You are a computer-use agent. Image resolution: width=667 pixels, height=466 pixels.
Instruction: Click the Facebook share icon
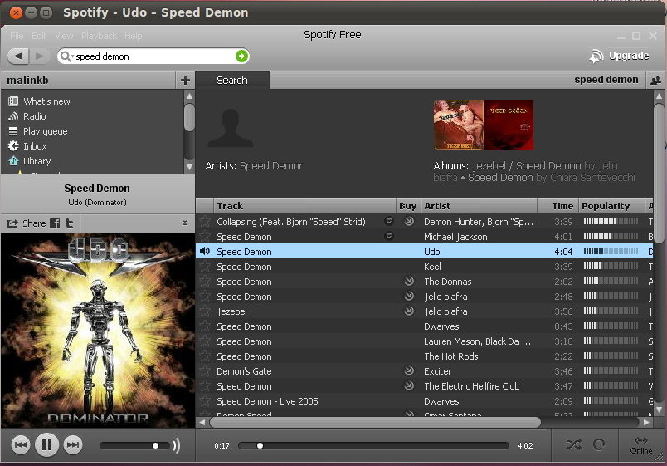(55, 223)
